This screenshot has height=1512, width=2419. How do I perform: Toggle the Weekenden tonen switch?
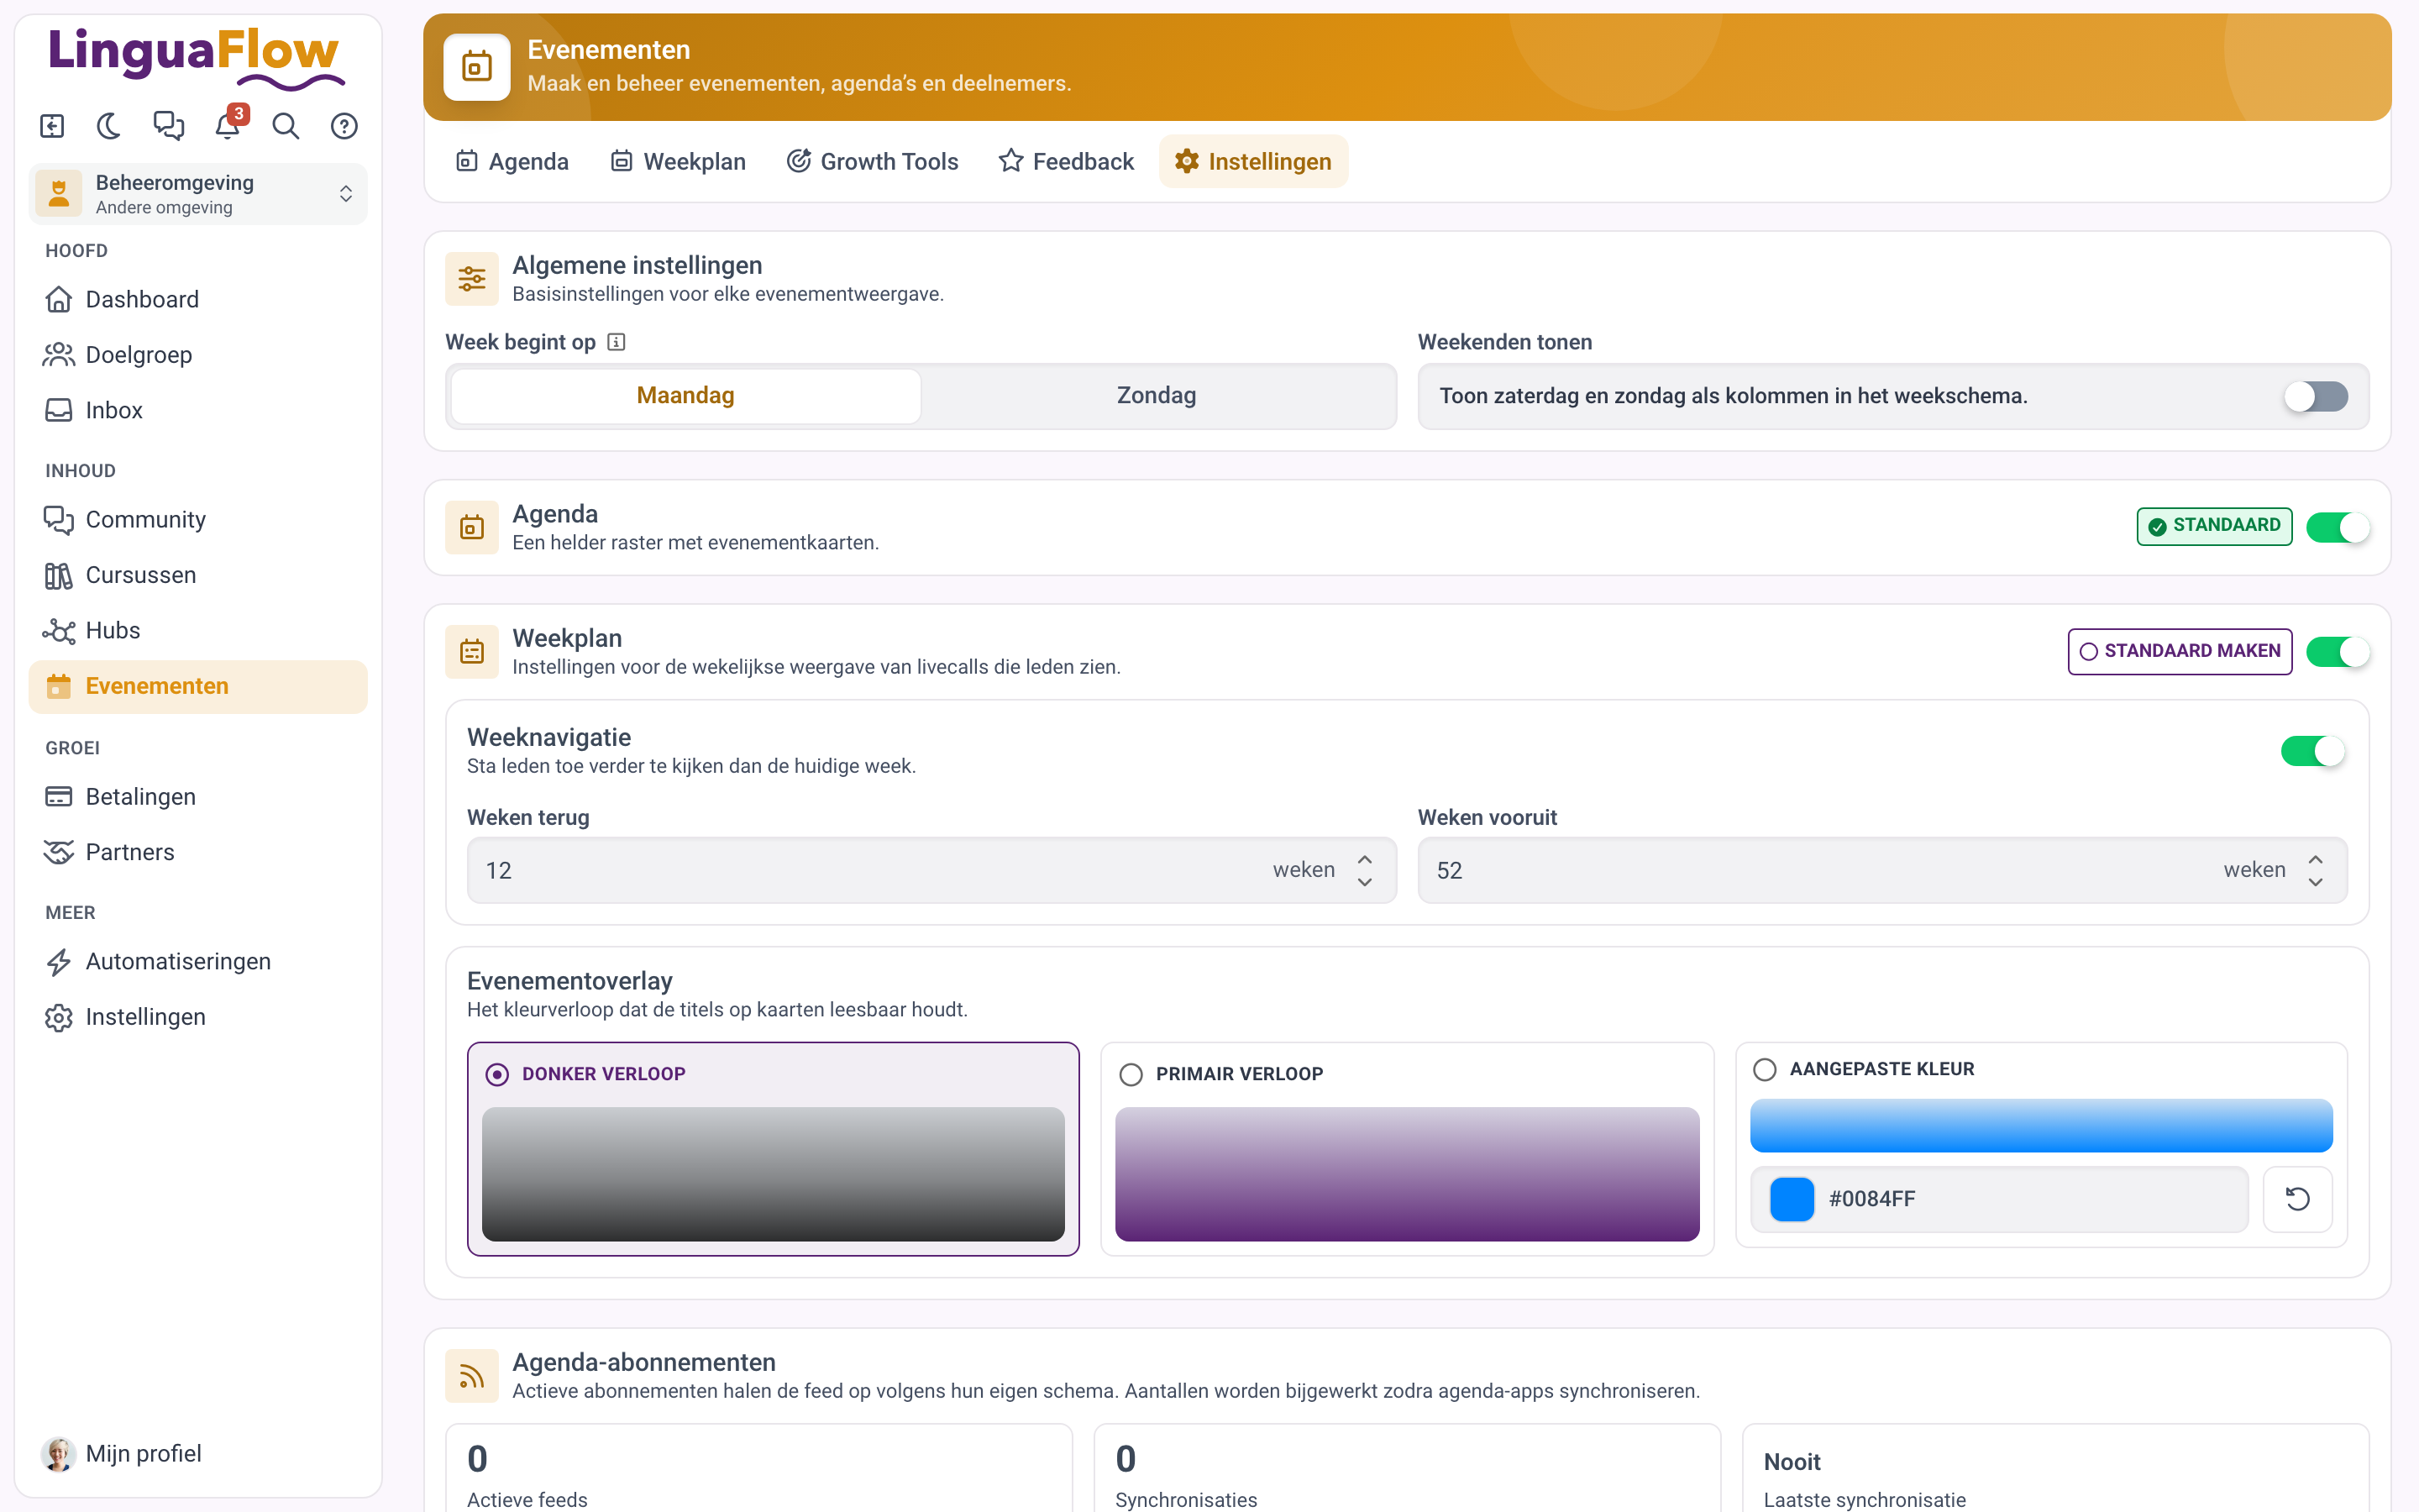click(2315, 396)
